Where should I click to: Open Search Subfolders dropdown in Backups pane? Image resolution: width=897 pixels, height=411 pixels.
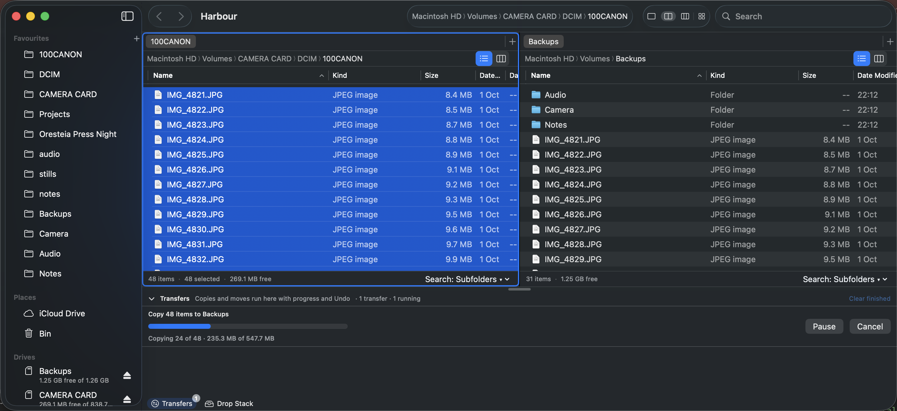(845, 279)
